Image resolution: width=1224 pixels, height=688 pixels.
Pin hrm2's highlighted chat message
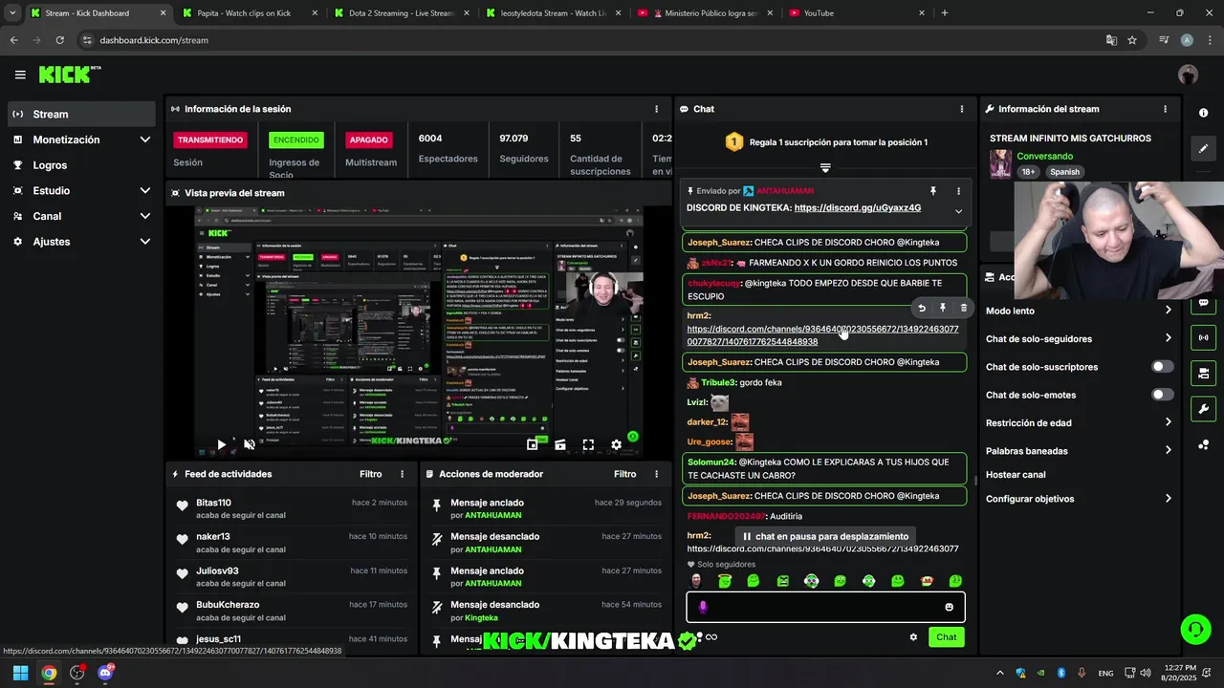tap(943, 308)
